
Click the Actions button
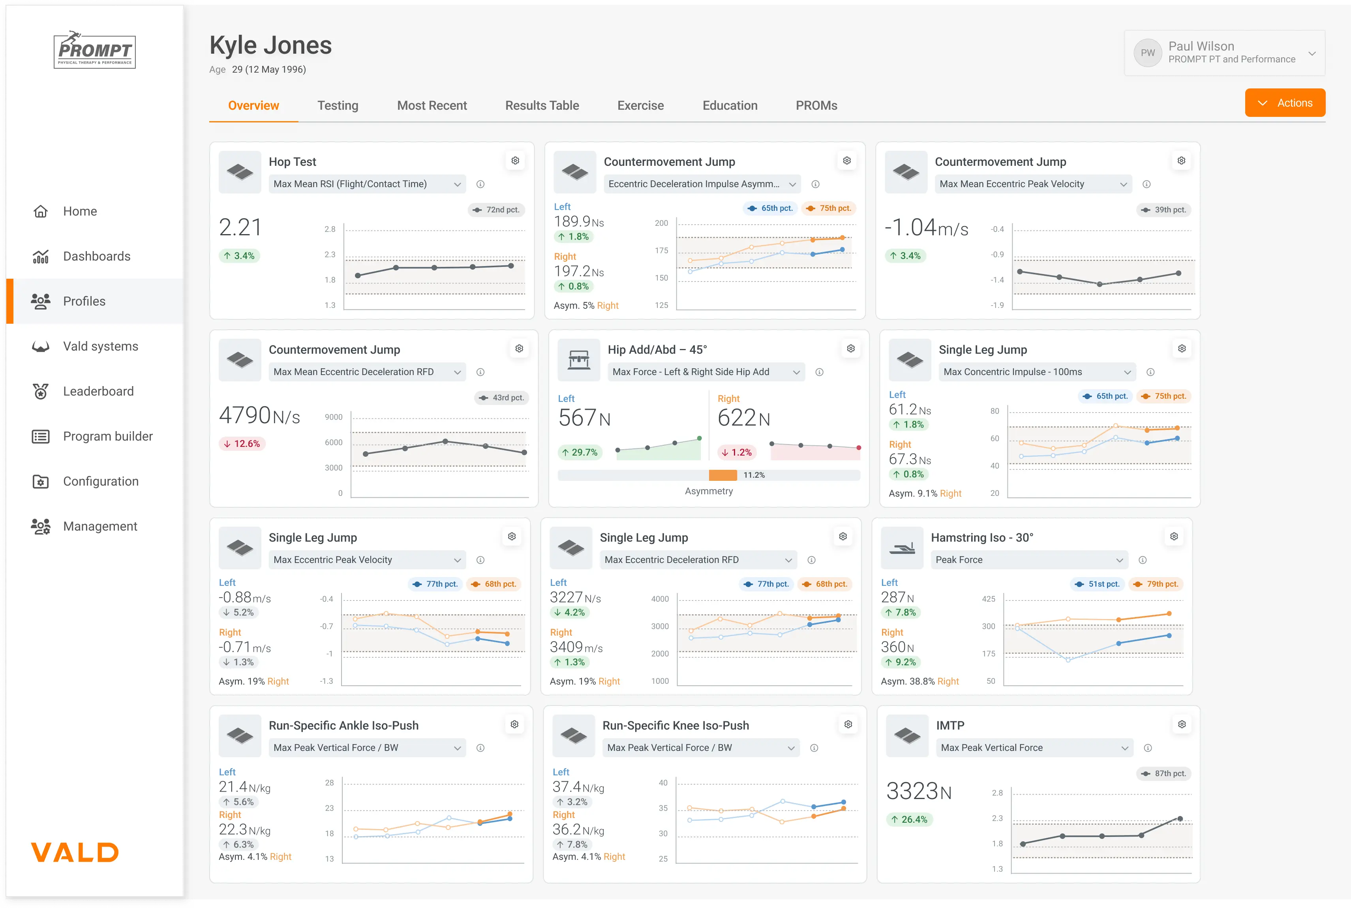(x=1285, y=103)
